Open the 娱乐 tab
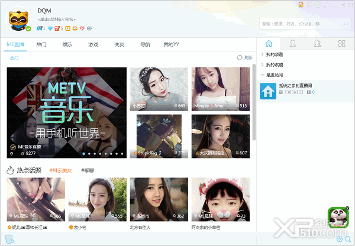Image resolution: width=355 pixels, height=246 pixels. (67, 44)
